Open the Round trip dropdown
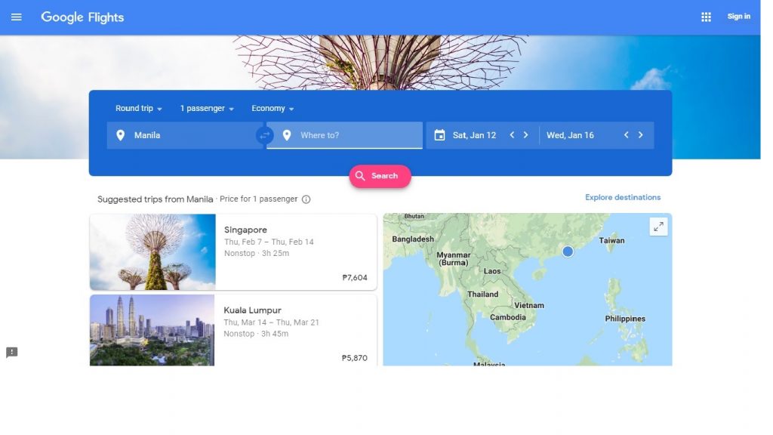The width and height of the screenshot is (773, 435). click(x=139, y=108)
